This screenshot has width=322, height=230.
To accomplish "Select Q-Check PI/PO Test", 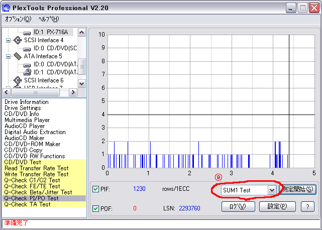I will pos(32,198).
